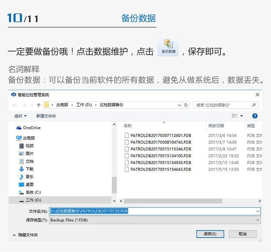
Task: Click the help question mark icon
Action: (x=255, y=116)
